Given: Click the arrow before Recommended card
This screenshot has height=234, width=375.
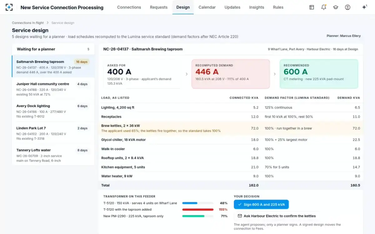Looking at the screenshot, I should [x=275, y=74].
